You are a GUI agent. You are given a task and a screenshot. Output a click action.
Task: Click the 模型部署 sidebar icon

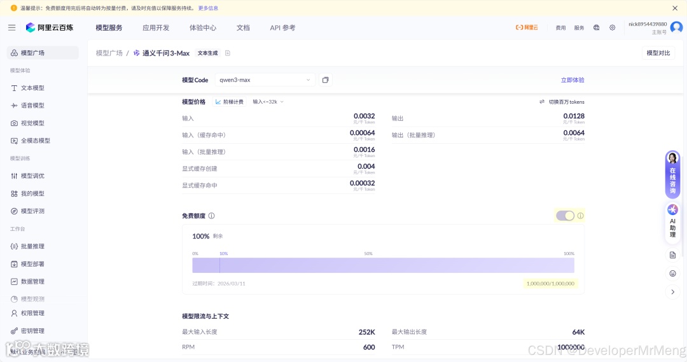pyautogui.click(x=14, y=264)
